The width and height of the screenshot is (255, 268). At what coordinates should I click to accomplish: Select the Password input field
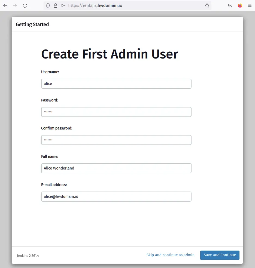(x=116, y=112)
